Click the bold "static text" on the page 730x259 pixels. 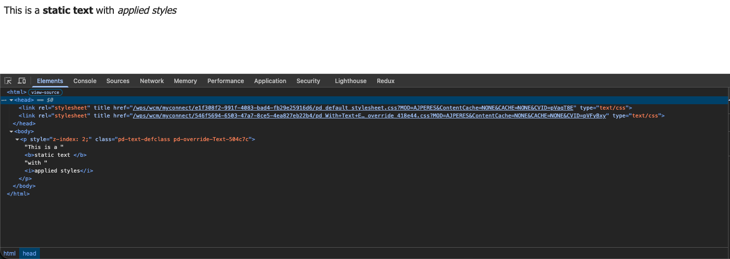coord(68,10)
